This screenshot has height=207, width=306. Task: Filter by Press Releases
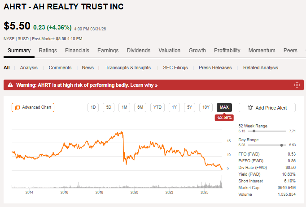pos(215,68)
